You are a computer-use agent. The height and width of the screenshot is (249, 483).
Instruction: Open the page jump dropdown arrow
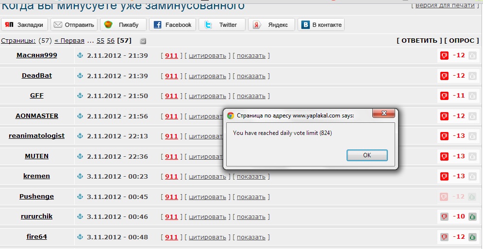[x=143, y=41]
